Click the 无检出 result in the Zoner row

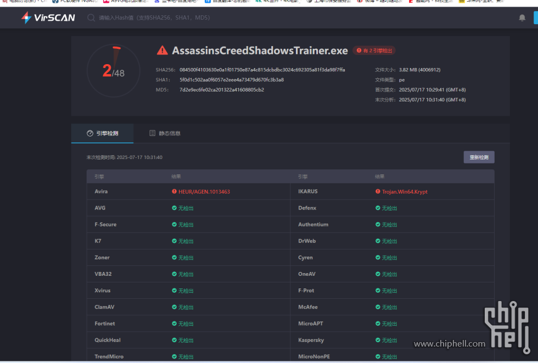tap(186, 258)
